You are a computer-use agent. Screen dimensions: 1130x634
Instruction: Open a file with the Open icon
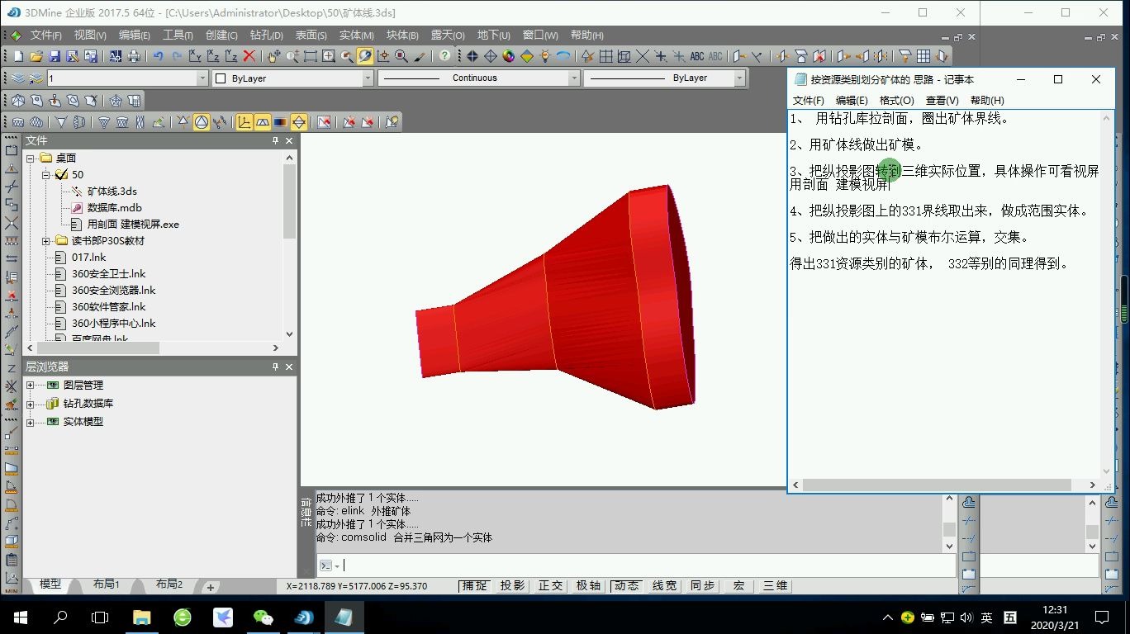(38, 55)
